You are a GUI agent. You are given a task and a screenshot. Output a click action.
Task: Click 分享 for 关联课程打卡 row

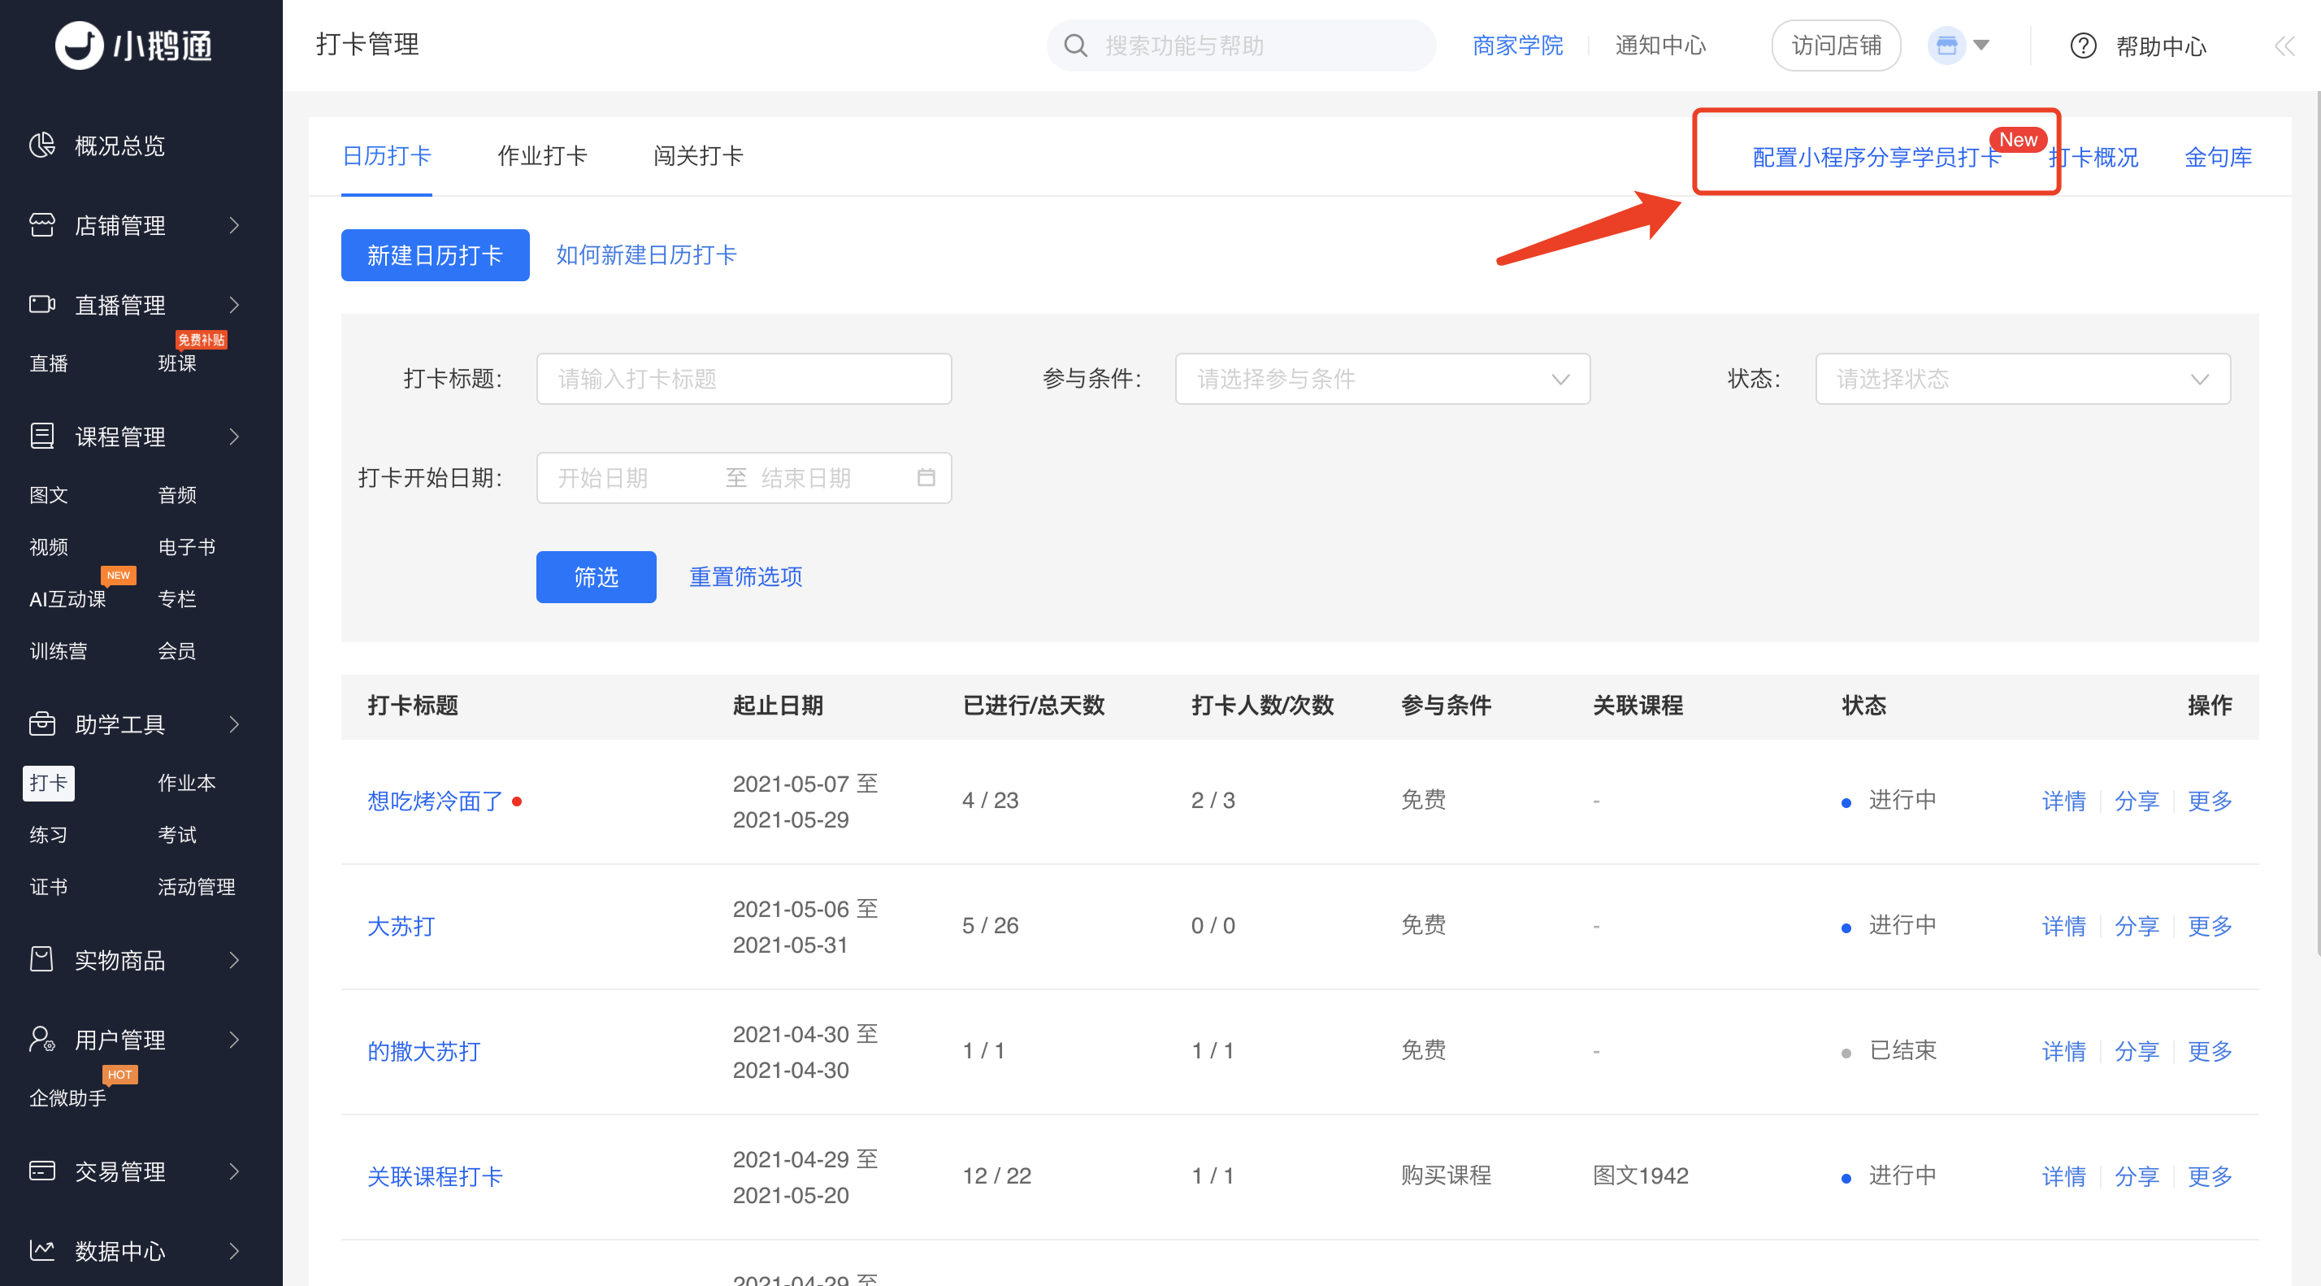(x=2137, y=1176)
